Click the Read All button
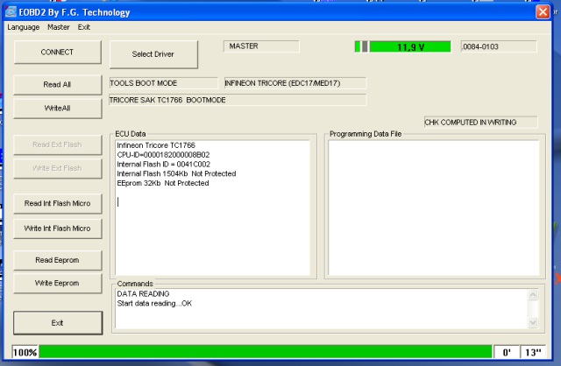 (x=57, y=85)
